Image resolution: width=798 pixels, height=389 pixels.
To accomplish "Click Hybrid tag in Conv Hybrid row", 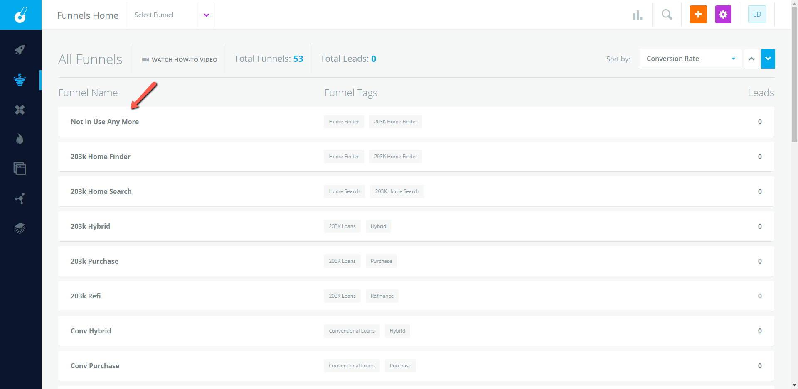I will [x=397, y=331].
